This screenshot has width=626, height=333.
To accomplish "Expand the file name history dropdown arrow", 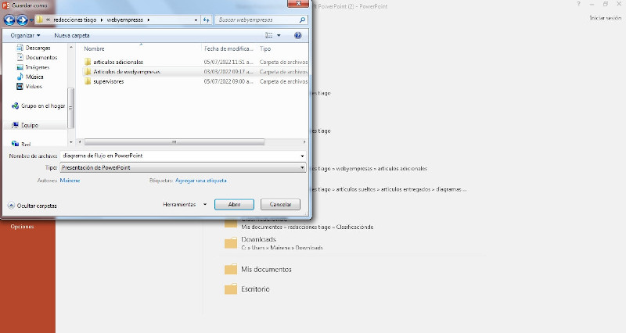I will [302, 156].
